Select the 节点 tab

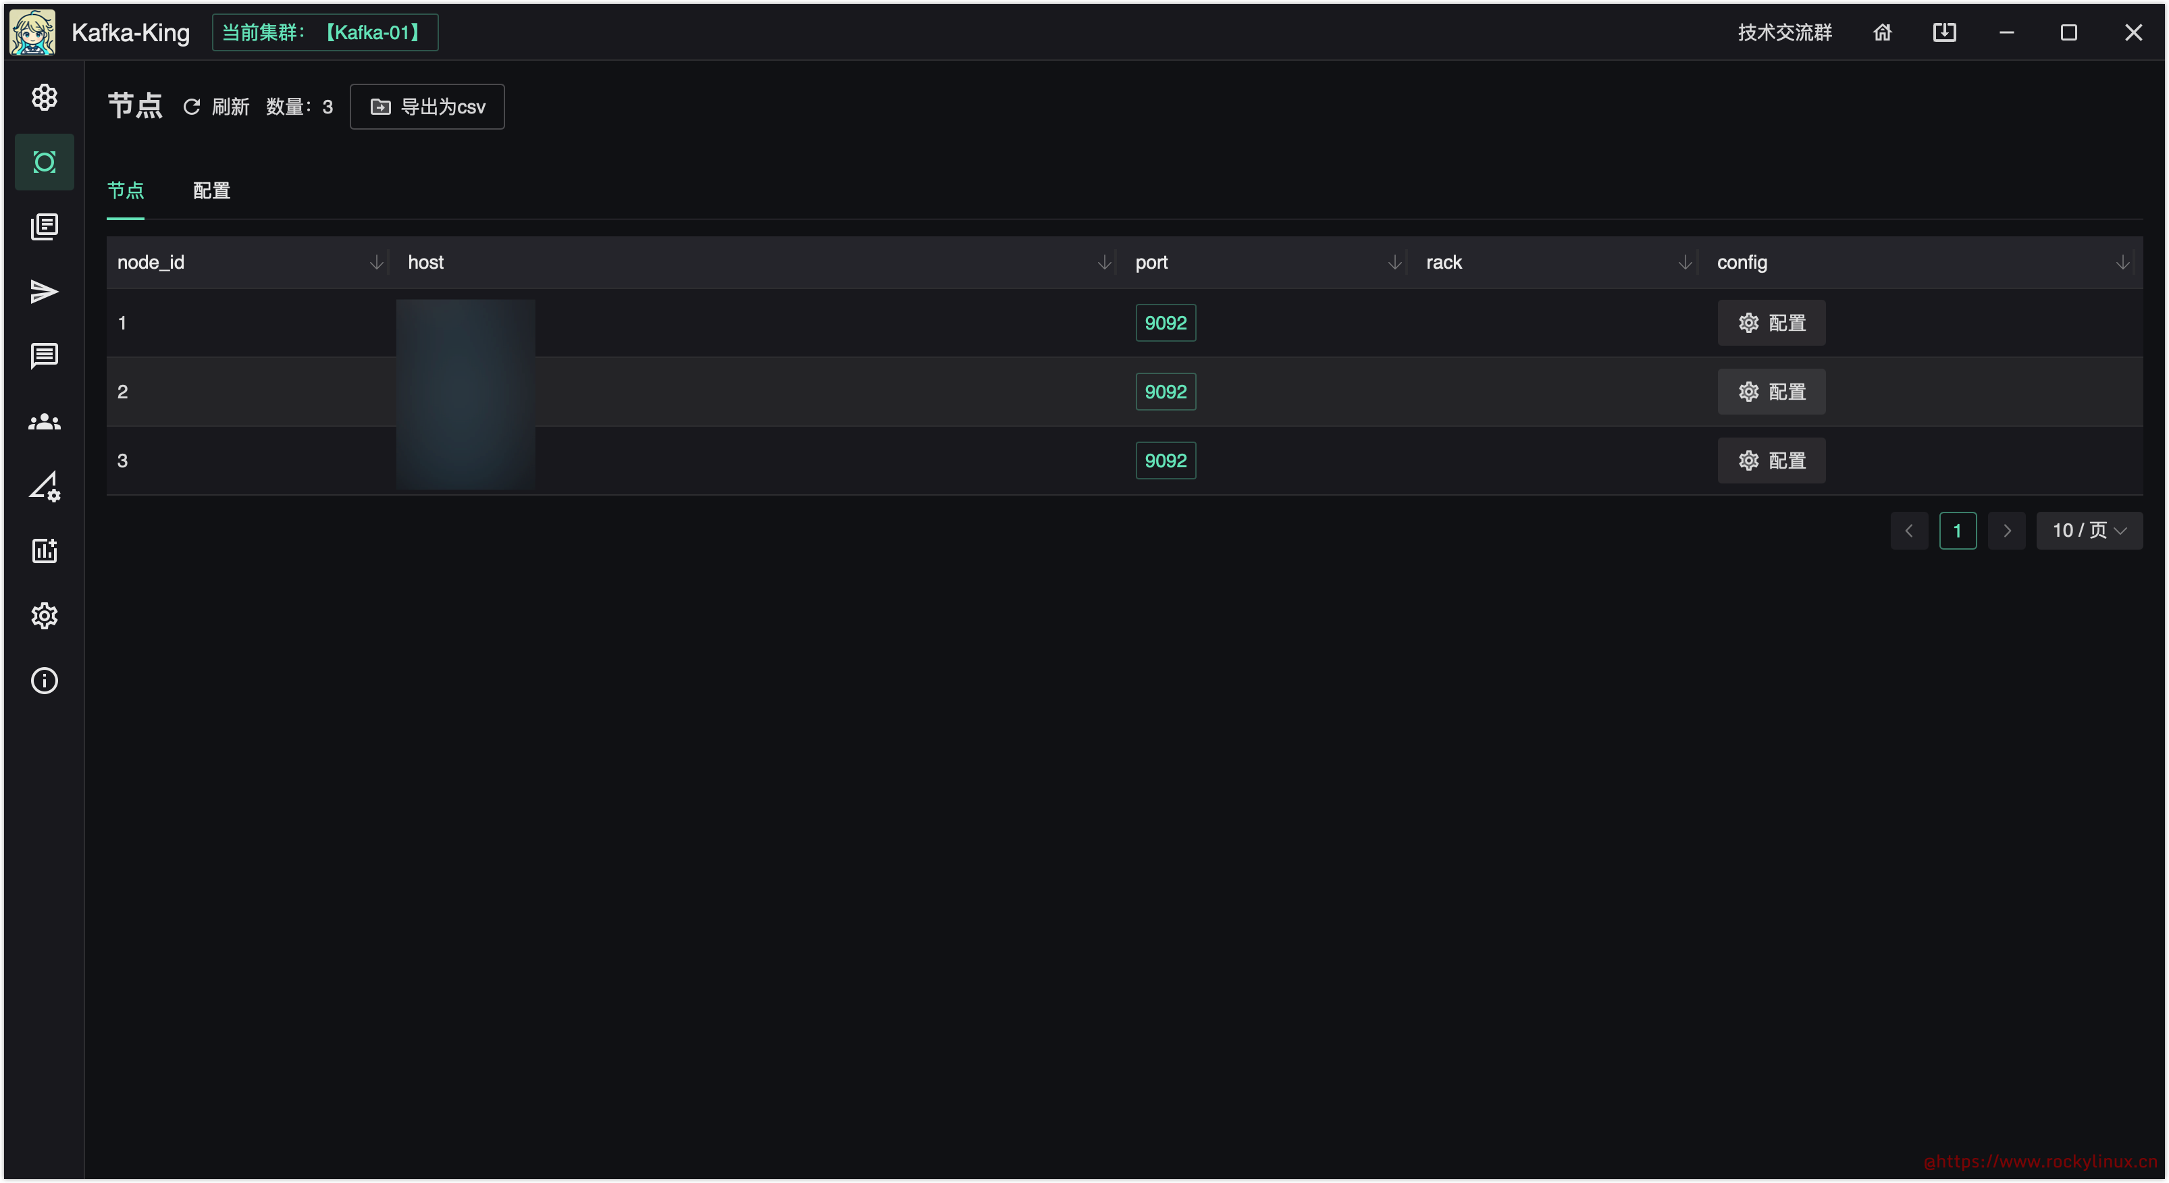pos(126,191)
